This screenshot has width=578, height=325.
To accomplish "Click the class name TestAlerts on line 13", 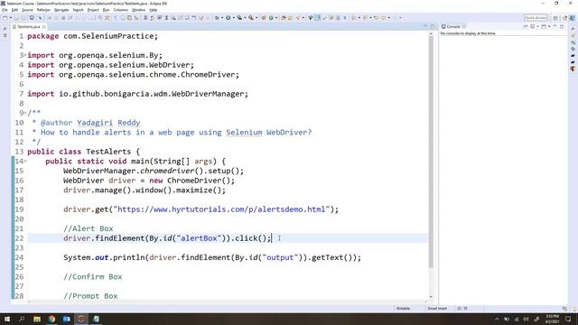I will 108,152.
